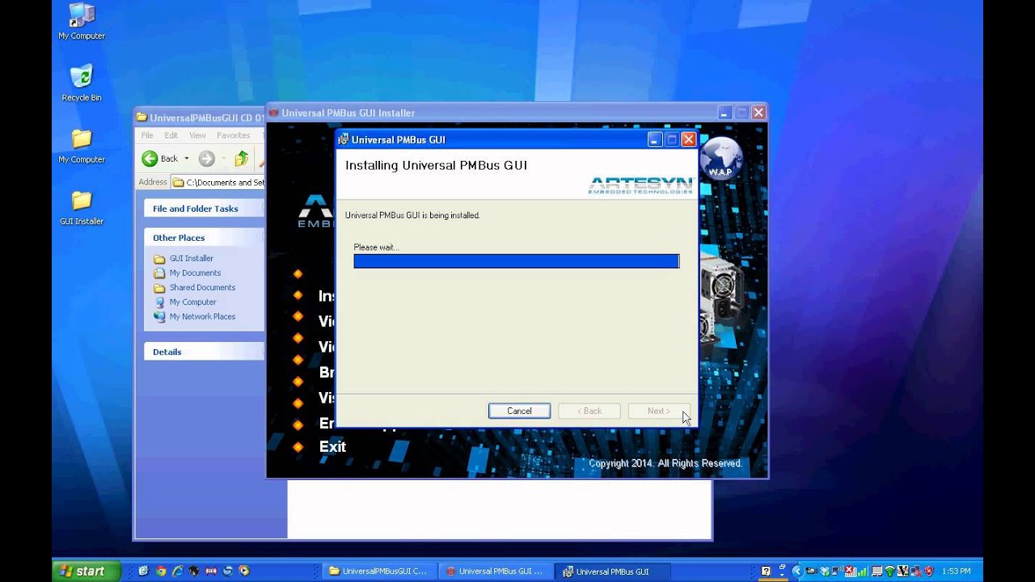
Task: Click the WAP globe logo in installer
Action: tap(720, 159)
